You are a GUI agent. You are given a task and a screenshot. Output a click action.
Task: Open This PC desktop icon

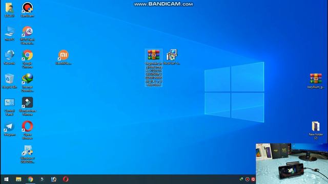pyautogui.click(x=9, y=33)
